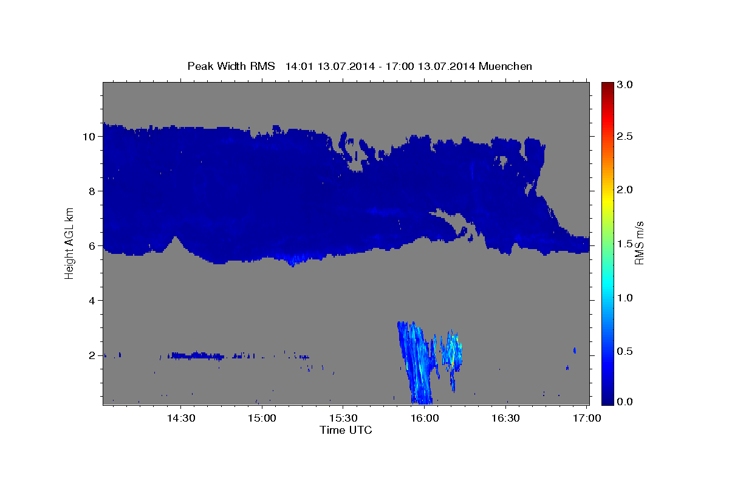Click the 'Height AGL km' axis label
729x486 pixels.
(x=70, y=243)
